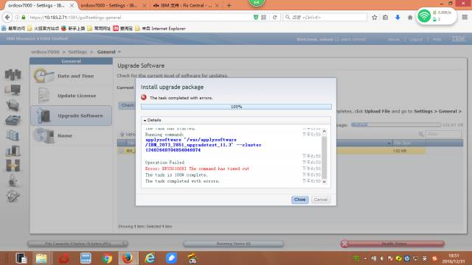
Task: Select Upgrade Software in the General menu
Action: [x=72, y=116]
